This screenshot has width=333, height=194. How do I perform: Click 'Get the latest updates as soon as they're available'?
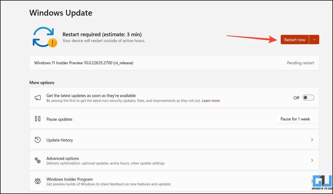point(91,96)
